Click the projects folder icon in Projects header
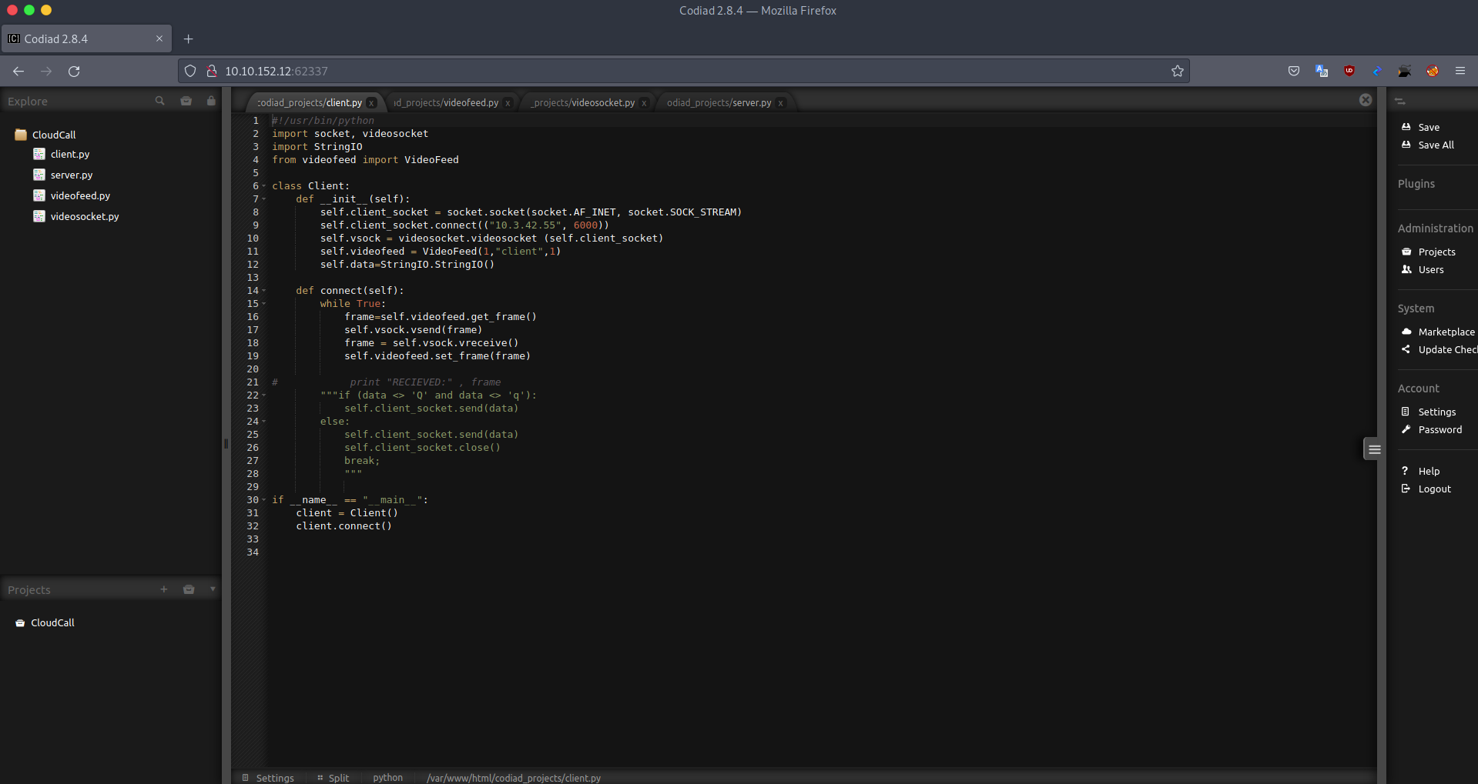 point(189,589)
